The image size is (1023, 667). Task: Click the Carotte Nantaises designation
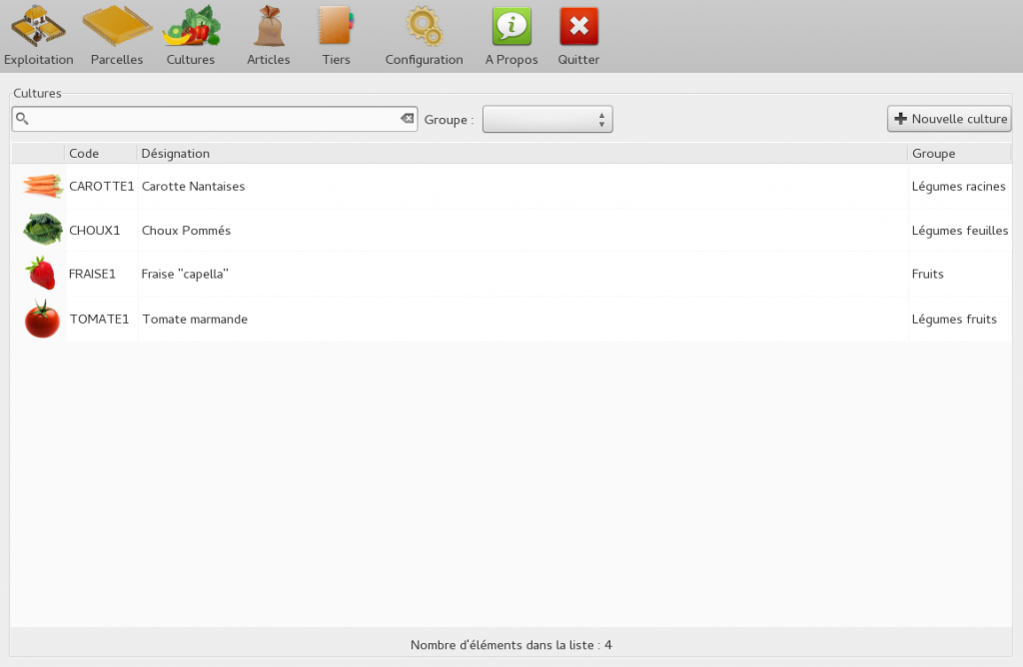pos(193,186)
